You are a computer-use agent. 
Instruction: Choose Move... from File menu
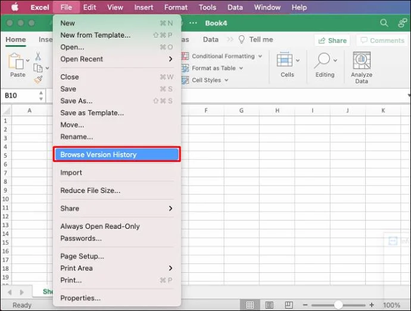click(117, 125)
